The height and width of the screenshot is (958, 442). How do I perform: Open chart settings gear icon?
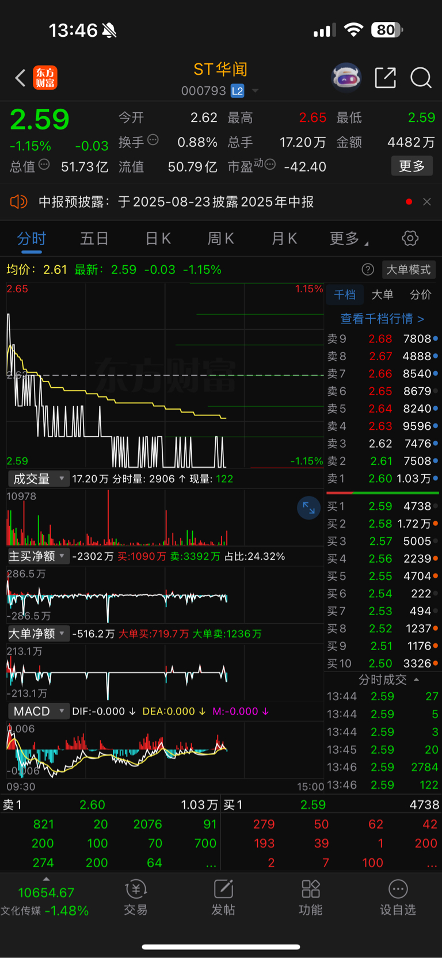point(410,238)
